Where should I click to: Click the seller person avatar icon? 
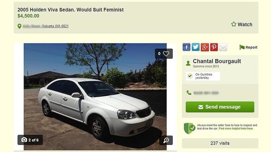point(188,63)
